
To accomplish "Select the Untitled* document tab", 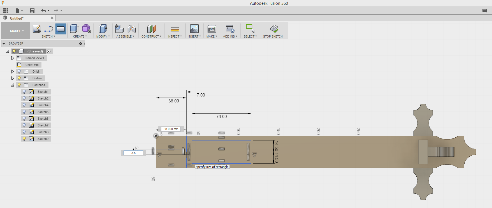I will coord(28,18).
